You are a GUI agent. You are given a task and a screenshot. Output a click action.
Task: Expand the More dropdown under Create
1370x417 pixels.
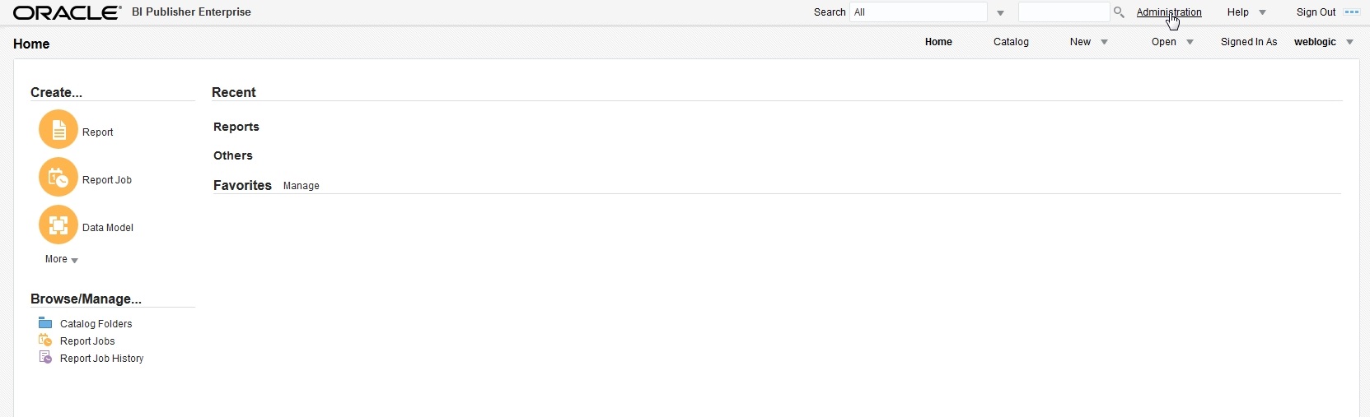62,259
